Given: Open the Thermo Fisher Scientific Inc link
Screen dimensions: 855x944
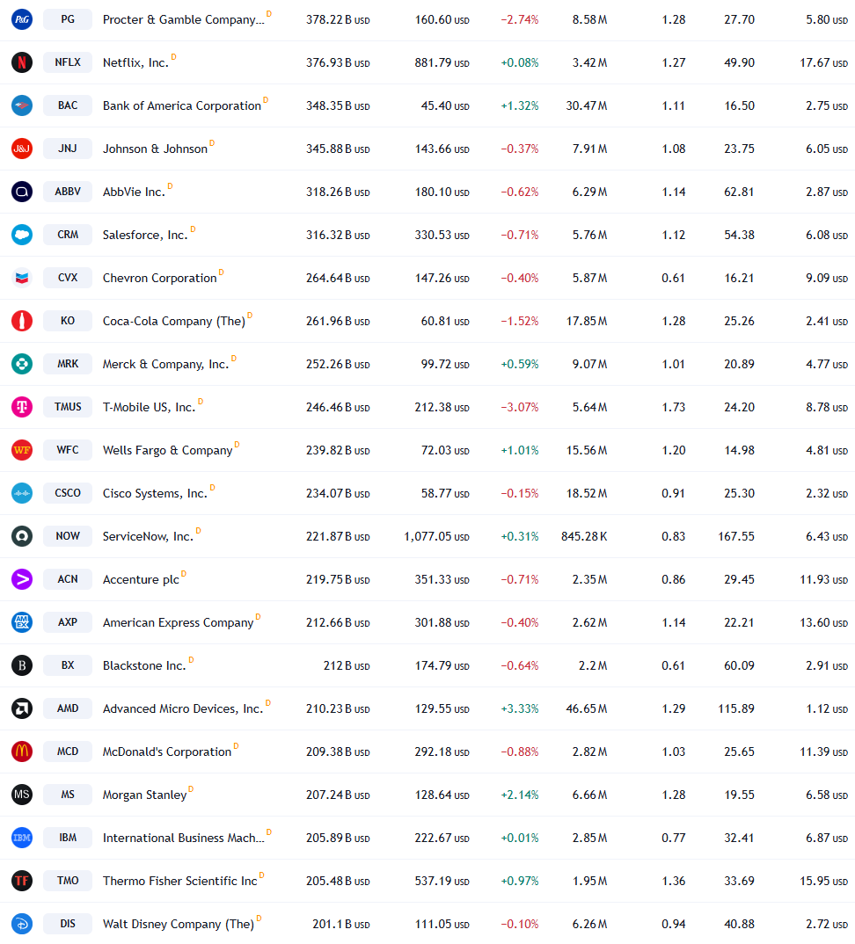Looking at the screenshot, I should tap(180, 881).
